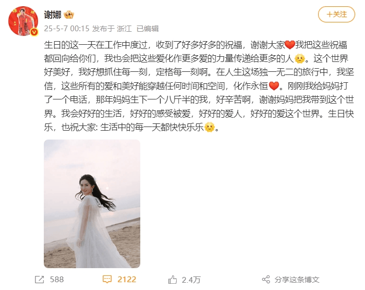Open the attached beach photo
This screenshot has height=290, width=365.
pos(92,204)
